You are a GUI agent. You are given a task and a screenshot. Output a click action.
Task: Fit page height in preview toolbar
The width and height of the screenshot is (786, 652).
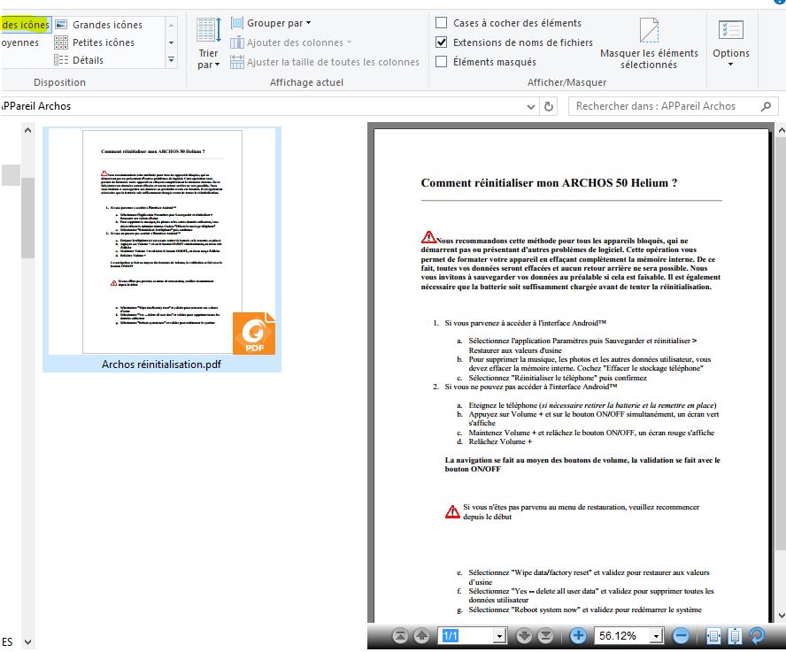[735, 636]
